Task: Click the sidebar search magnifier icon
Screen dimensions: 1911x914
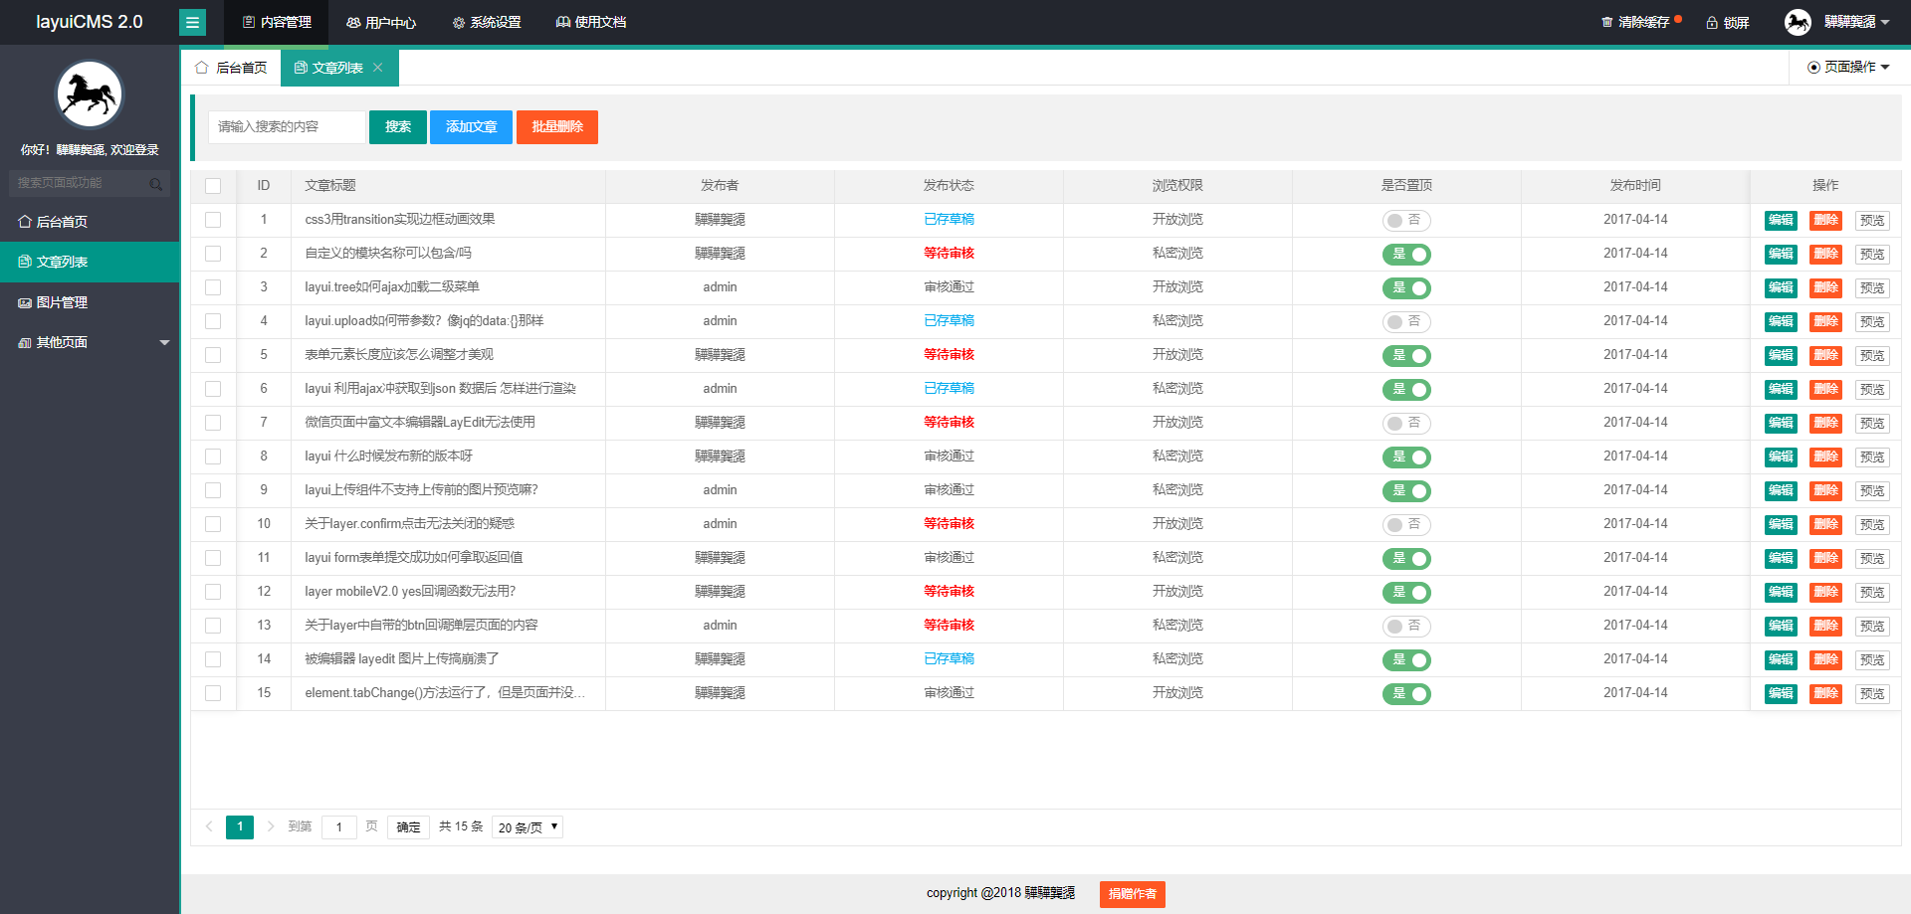Action: pos(156,184)
